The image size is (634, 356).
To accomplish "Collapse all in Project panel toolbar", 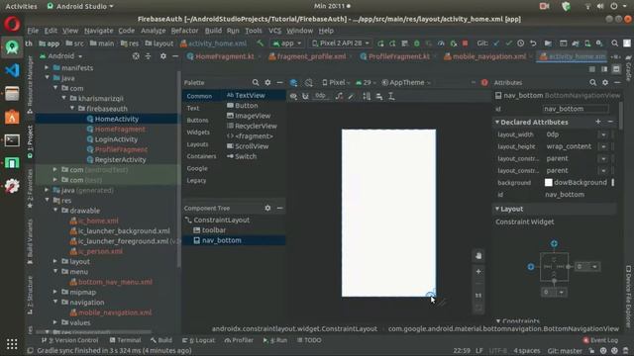I will (148, 56).
